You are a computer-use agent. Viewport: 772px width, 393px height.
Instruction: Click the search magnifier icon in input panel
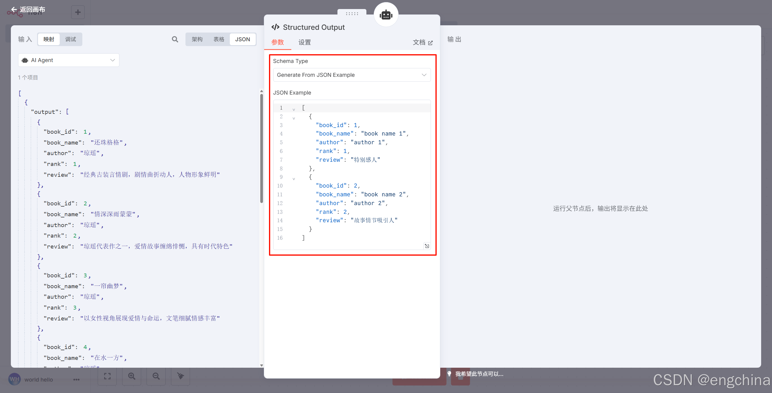(x=175, y=39)
